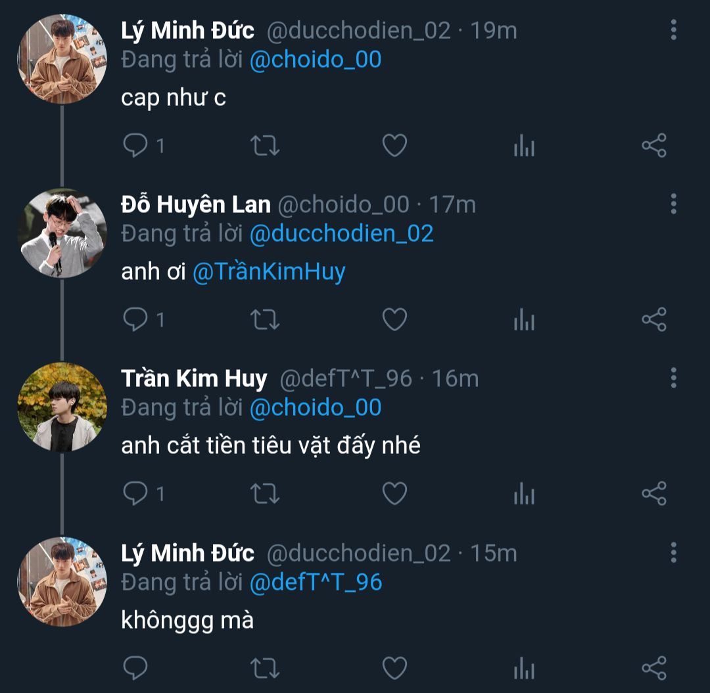
Task: Open Trần Kim Huy's profile picture
Action: point(62,407)
